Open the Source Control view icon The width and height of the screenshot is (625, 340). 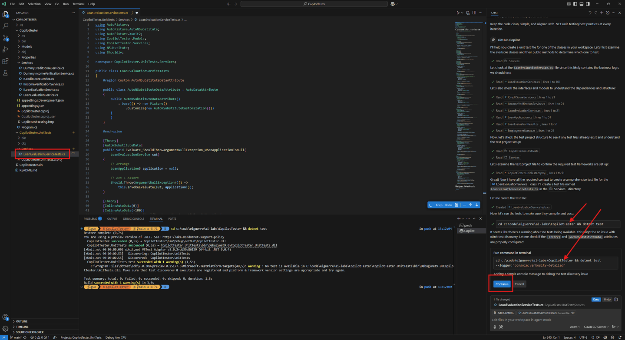(6, 38)
